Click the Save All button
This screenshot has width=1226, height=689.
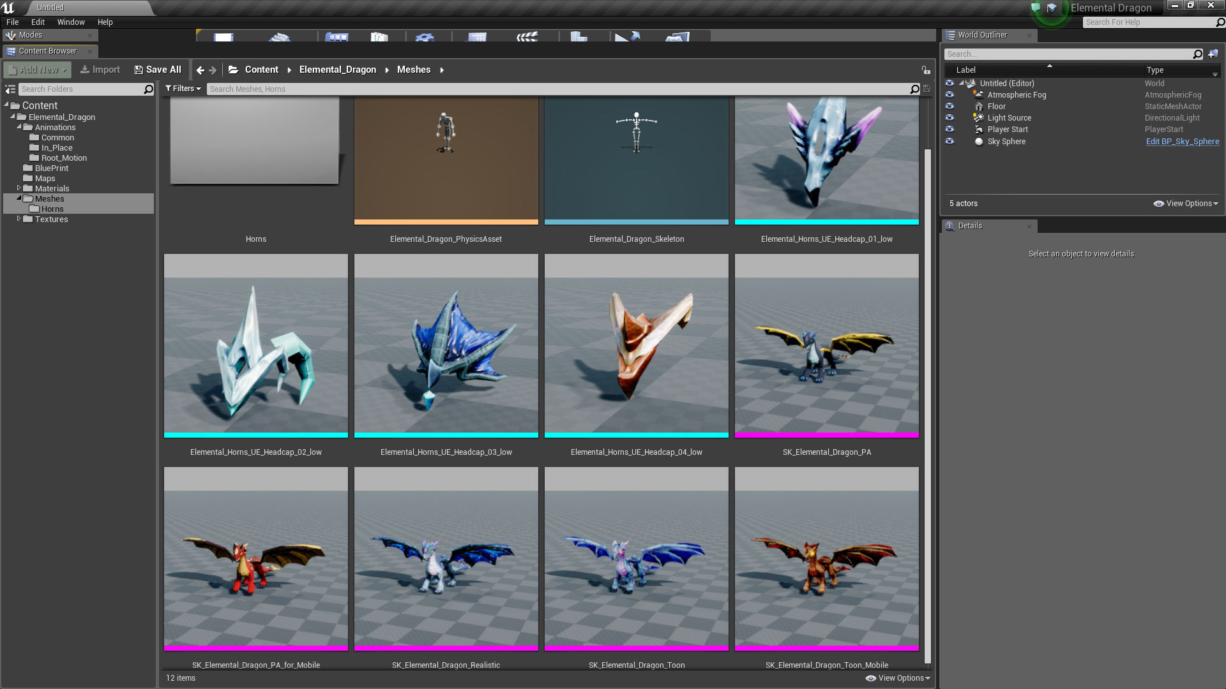pyautogui.click(x=158, y=70)
